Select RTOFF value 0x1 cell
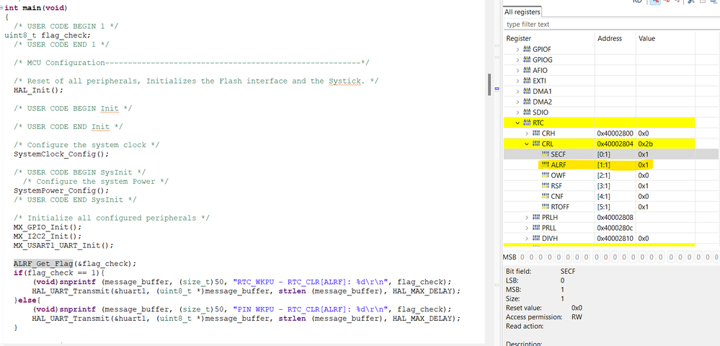Screen dimensions: 720x346 (665, 207)
